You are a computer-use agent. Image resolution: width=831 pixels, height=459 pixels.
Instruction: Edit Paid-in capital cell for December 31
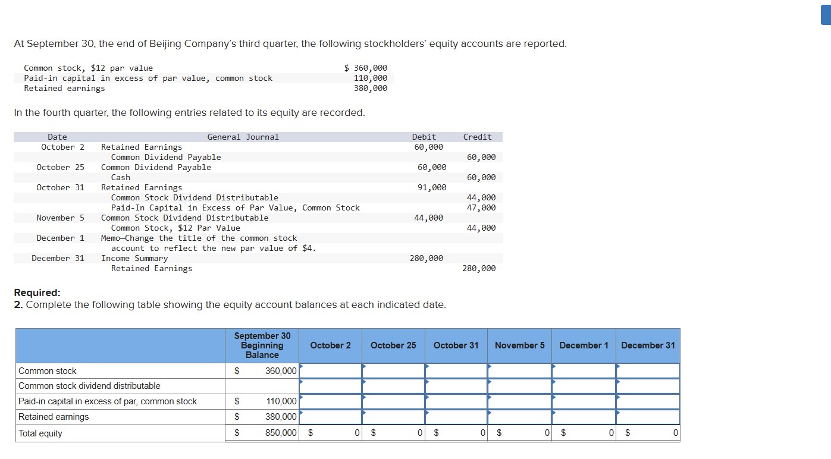click(x=648, y=401)
